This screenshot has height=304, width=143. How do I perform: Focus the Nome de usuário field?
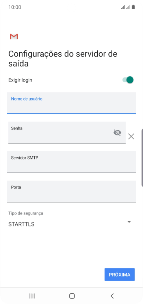[x=71, y=103]
